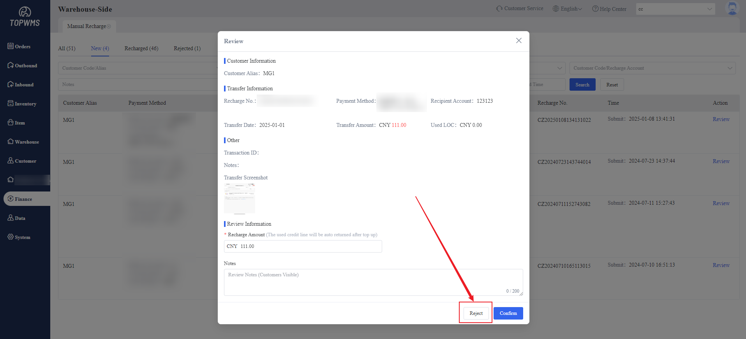Focus the Review Notes text area
746x339 pixels.
click(373, 282)
